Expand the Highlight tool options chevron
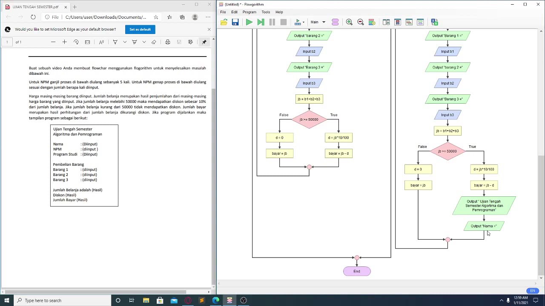The image size is (545, 306). point(144,42)
